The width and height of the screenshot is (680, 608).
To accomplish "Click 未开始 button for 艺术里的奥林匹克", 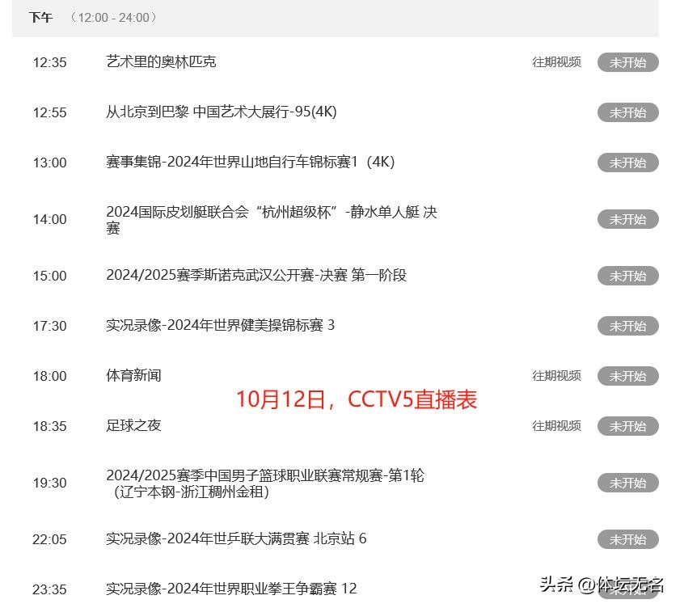I will [x=628, y=62].
